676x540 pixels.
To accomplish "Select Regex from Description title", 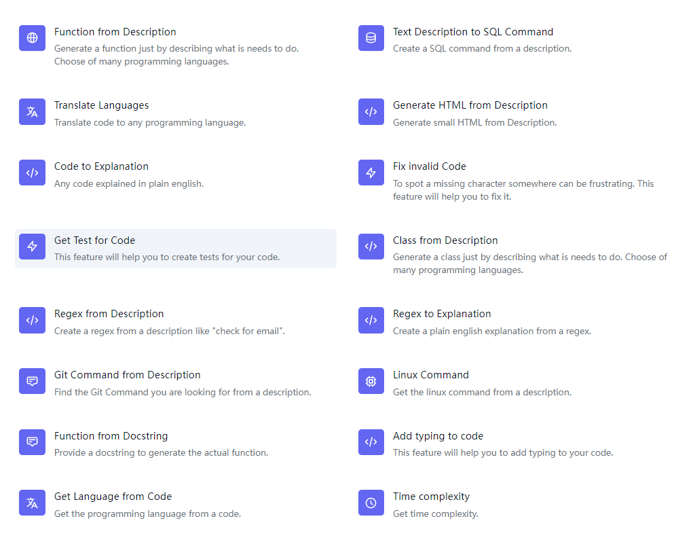I will coord(109,314).
